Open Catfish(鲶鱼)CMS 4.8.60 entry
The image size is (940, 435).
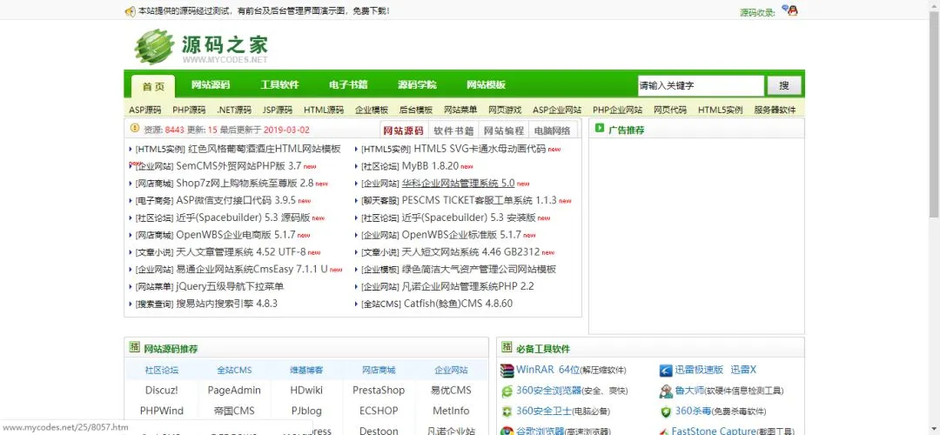pyautogui.click(x=458, y=304)
